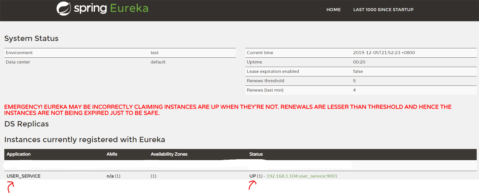Click the Environment row label

coord(19,53)
